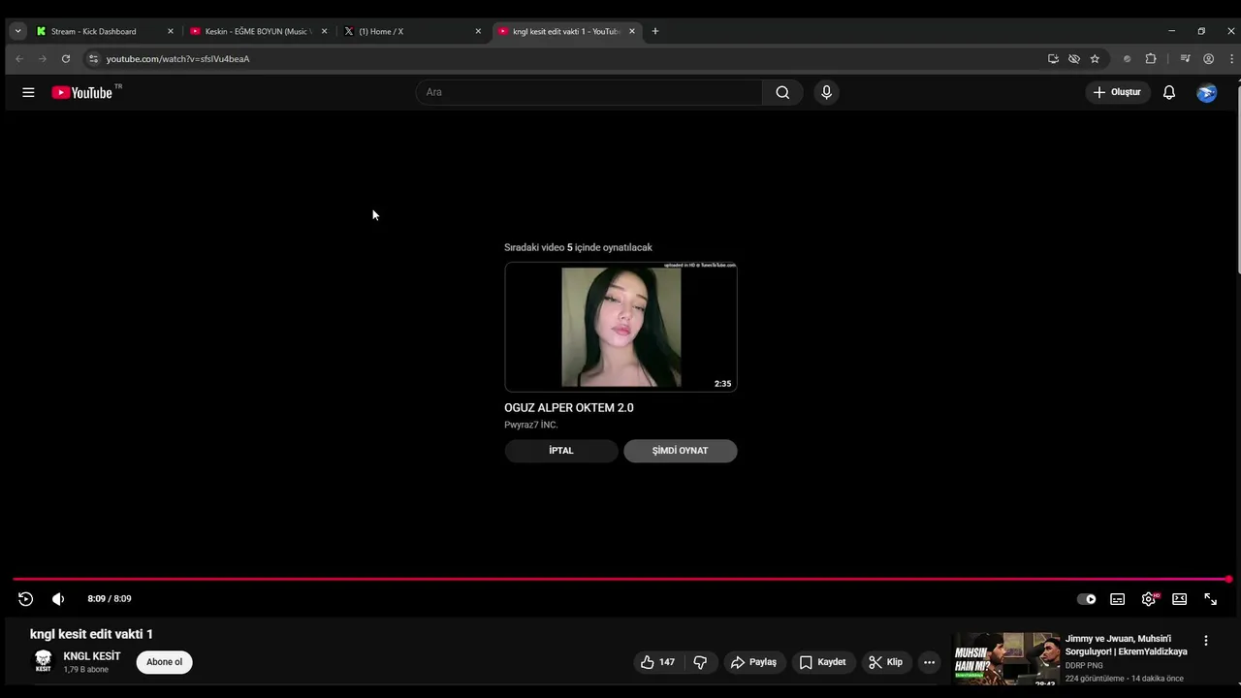The width and height of the screenshot is (1241, 698).
Task: Open the Oluştur create menu
Action: [1118, 92]
